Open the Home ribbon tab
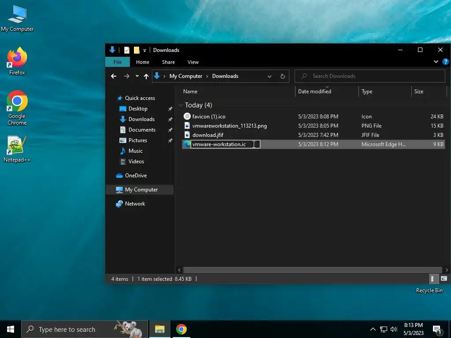451x338 pixels. [143, 62]
